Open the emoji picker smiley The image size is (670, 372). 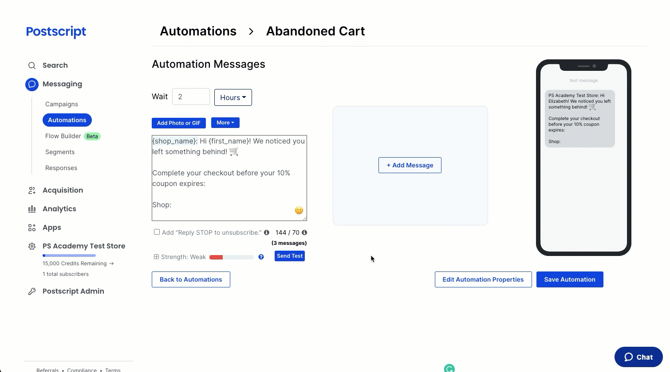point(299,210)
